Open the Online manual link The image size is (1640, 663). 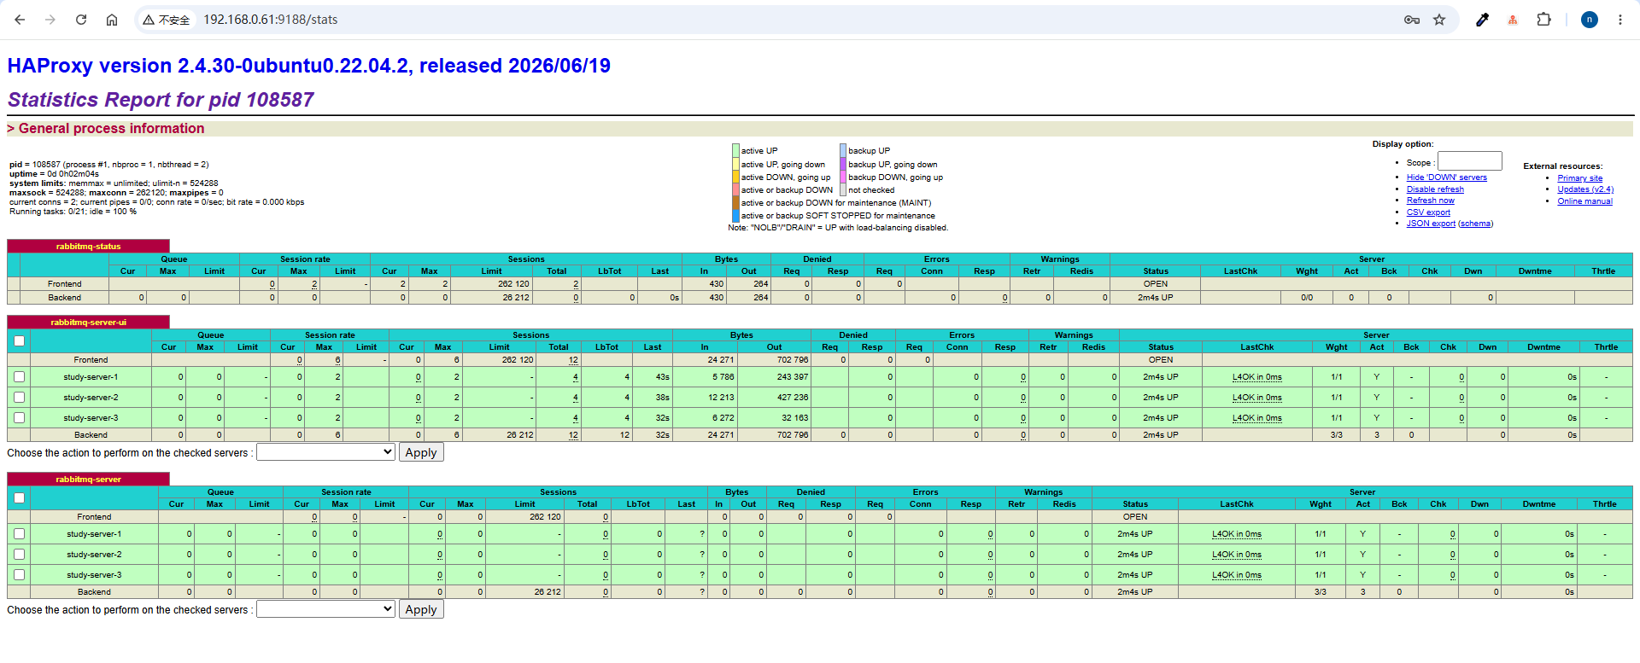(x=1584, y=201)
